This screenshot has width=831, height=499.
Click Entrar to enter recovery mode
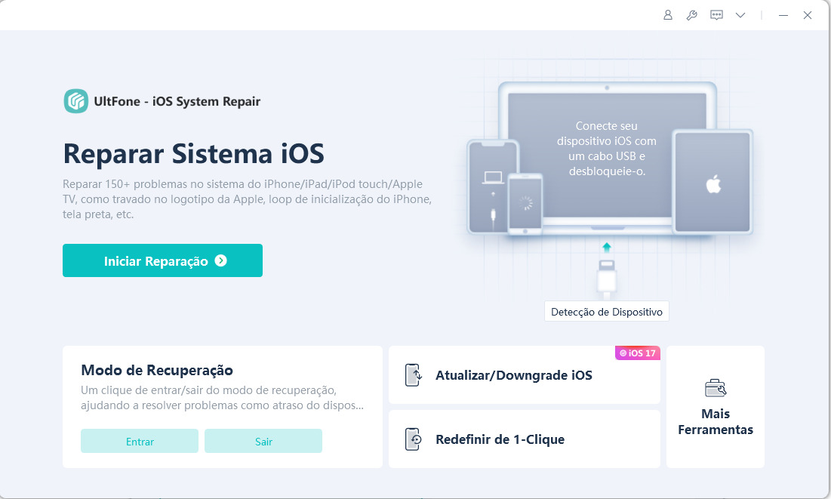click(140, 441)
